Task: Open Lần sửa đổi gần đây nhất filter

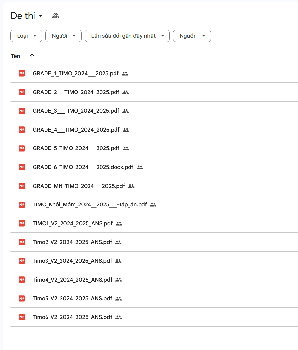Action: [127, 36]
